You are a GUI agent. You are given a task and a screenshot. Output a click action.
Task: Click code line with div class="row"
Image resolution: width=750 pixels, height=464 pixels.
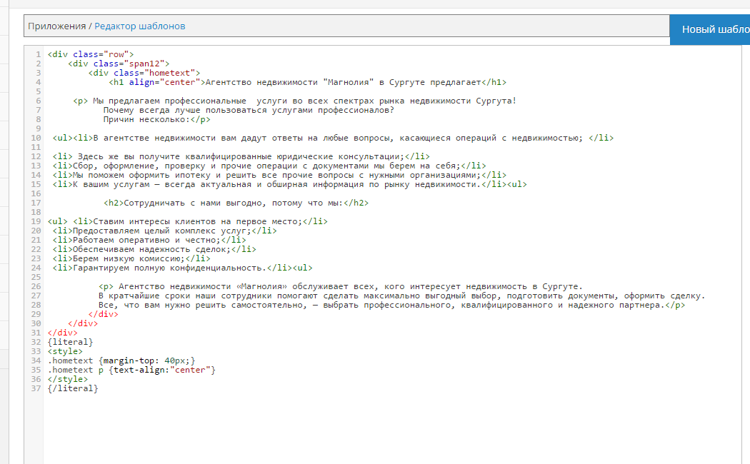(x=91, y=54)
